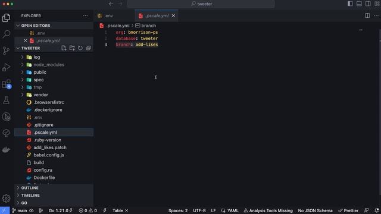
Task: Open editor more actions ellipsis
Action: [376, 16]
